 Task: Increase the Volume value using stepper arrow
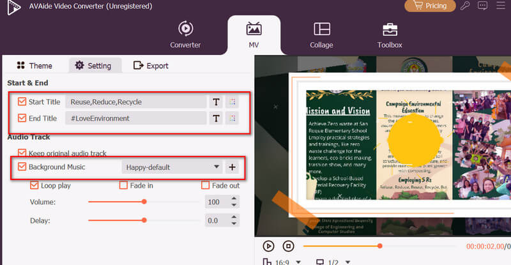pyautogui.click(x=234, y=199)
